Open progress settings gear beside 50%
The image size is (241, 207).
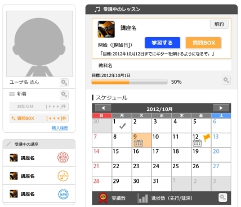click(226, 80)
